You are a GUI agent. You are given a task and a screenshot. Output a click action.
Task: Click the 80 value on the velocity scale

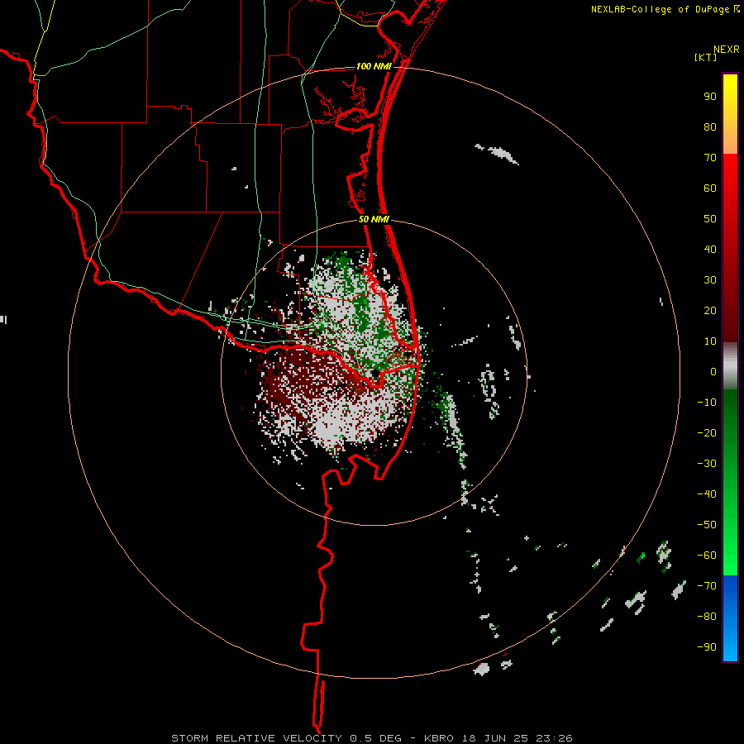(710, 126)
